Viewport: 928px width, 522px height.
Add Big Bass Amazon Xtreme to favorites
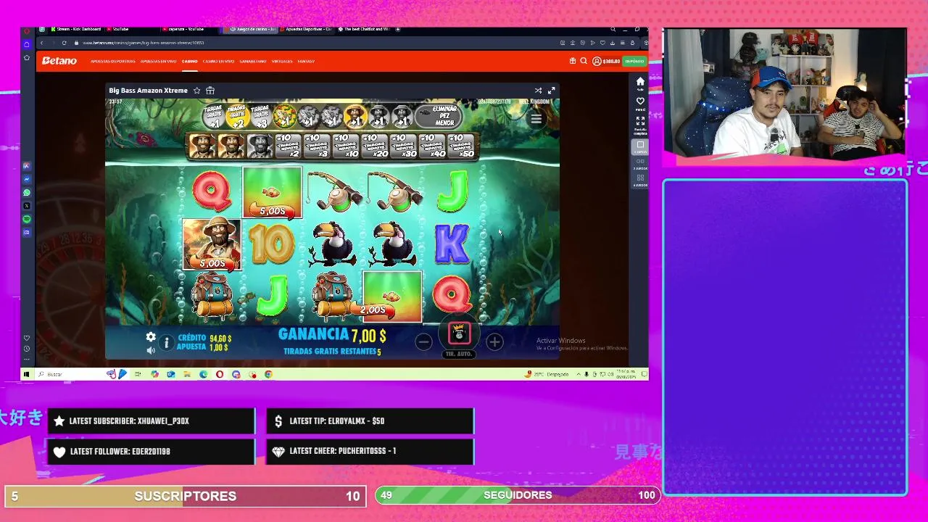click(x=196, y=91)
